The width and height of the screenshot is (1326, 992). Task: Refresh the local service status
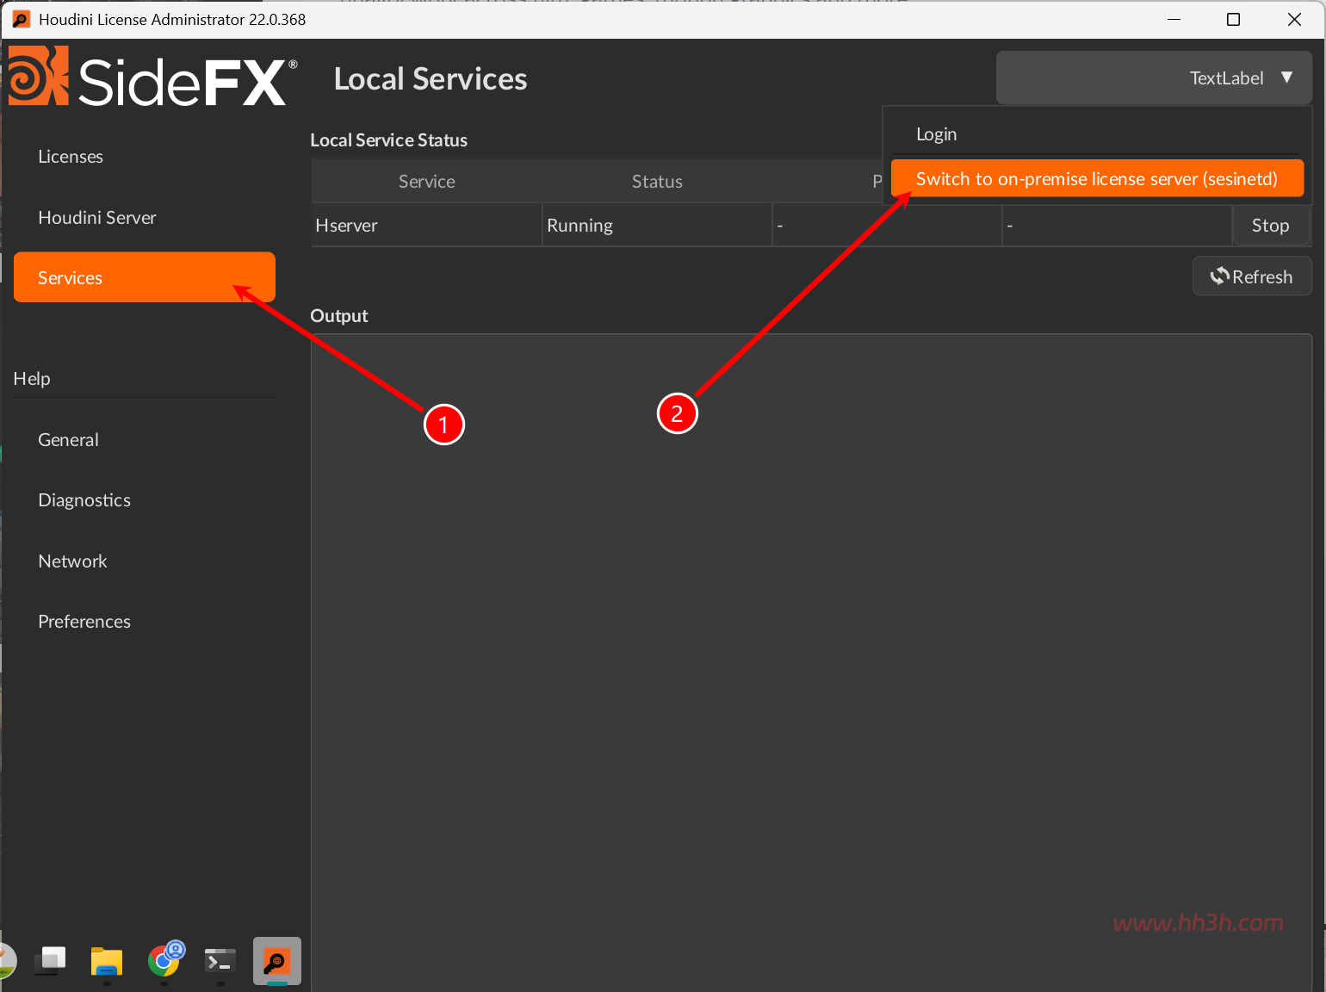(x=1252, y=276)
